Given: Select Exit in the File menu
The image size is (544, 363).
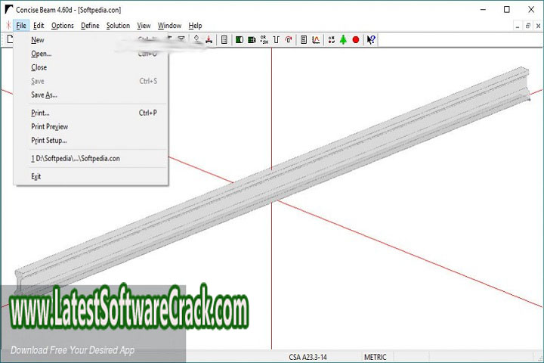Looking at the screenshot, I should 36,176.
